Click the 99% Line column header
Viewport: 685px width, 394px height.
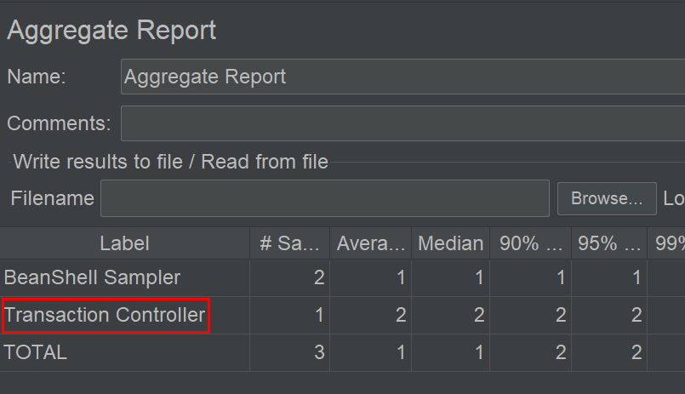pyautogui.click(x=666, y=243)
